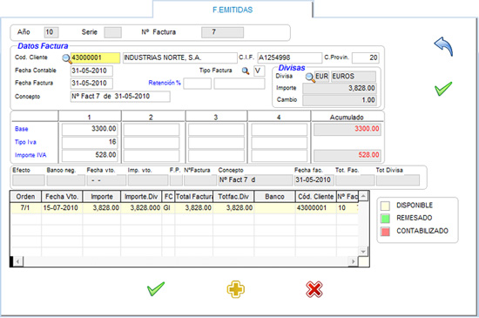Open Tipo Factura lookup magnifier icon

246,71
